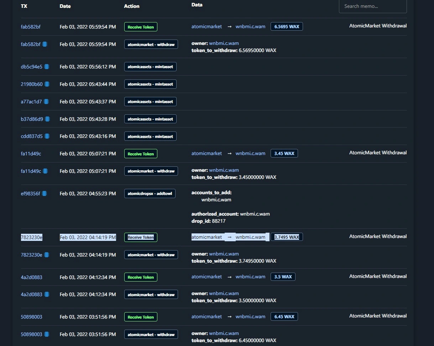Image resolution: width=434 pixels, height=346 pixels.
Task: Click Receive Token badge at 04:12:34 PM
Action: [141, 277]
